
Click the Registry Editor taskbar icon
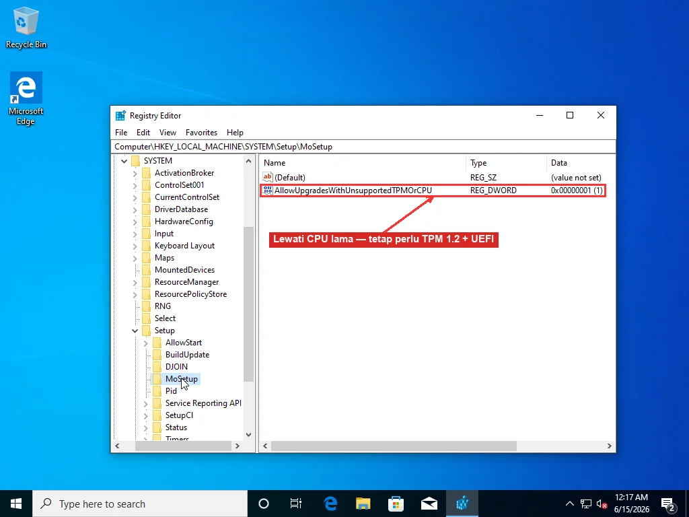click(x=462, y=504)
